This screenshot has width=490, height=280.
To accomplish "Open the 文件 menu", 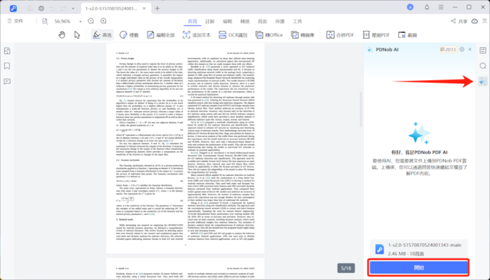I will (15, 21).
